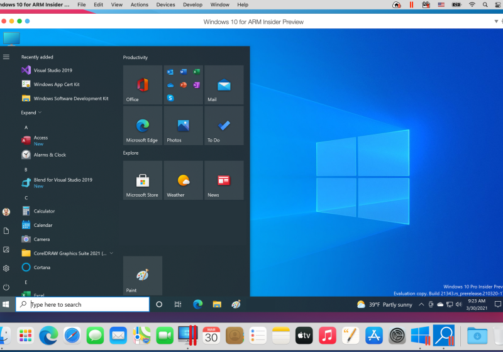The height and width of the screenshot is (352, 503).
Task: Open Safari from the macOS Dock
Action: click(72, 336)
